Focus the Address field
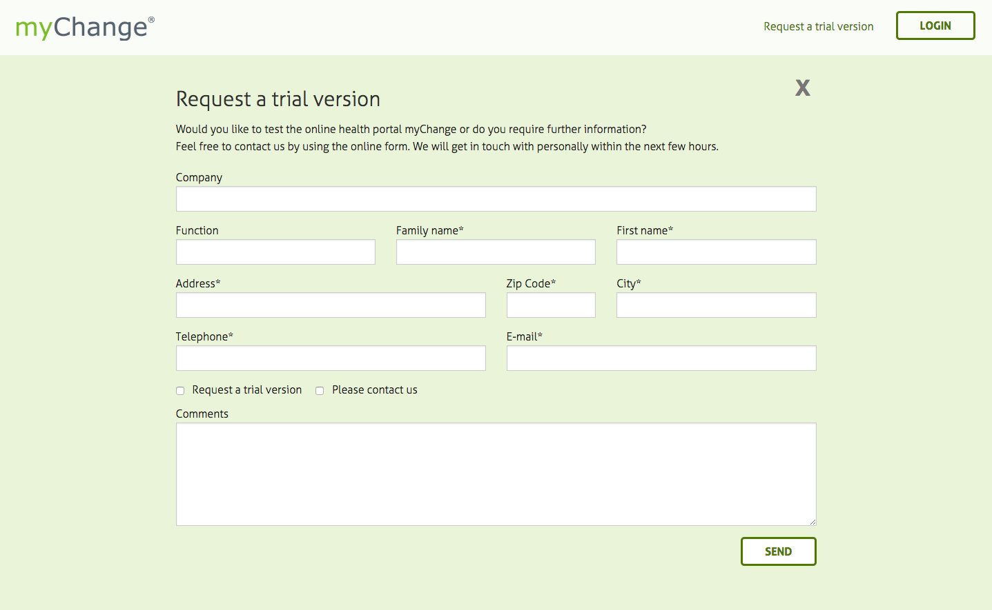The image size is (992, 610). pos(331,305)
